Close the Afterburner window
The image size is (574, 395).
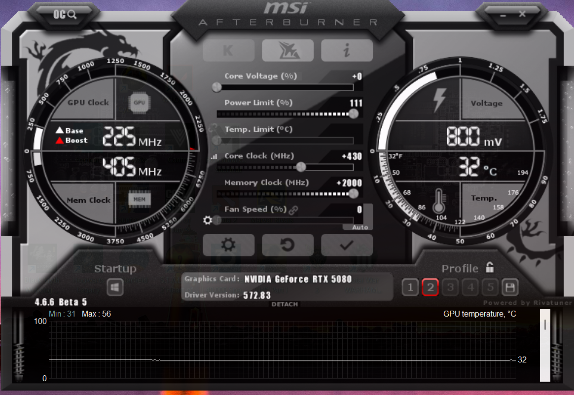(522, 14)
